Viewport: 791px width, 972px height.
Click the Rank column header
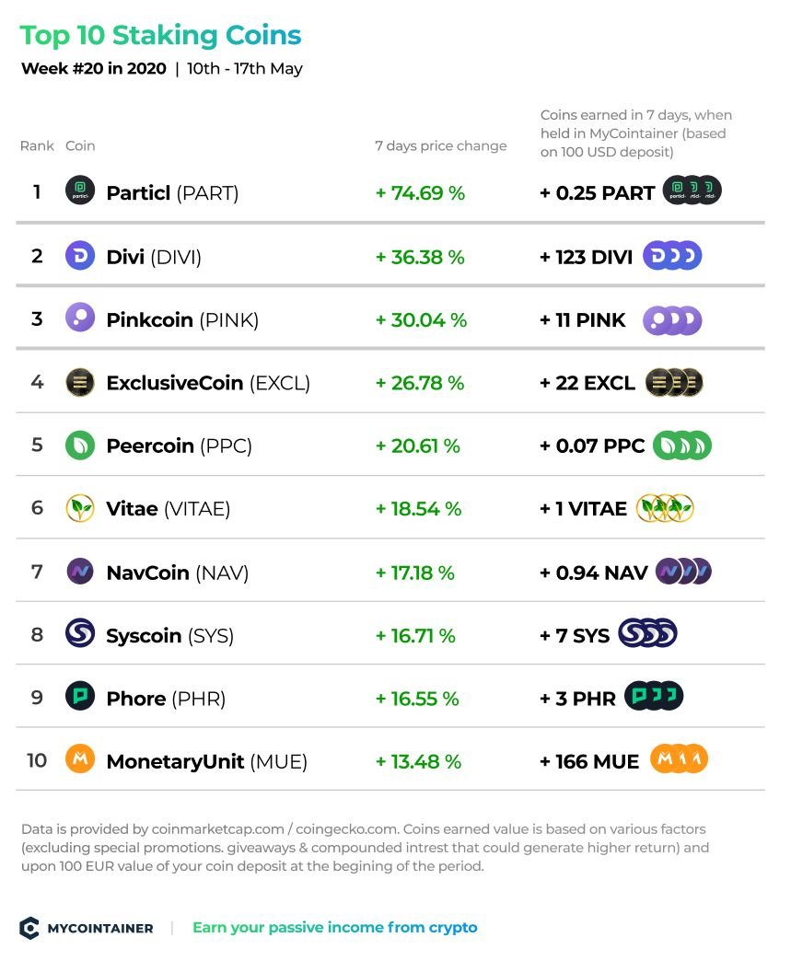click(37, 145)
